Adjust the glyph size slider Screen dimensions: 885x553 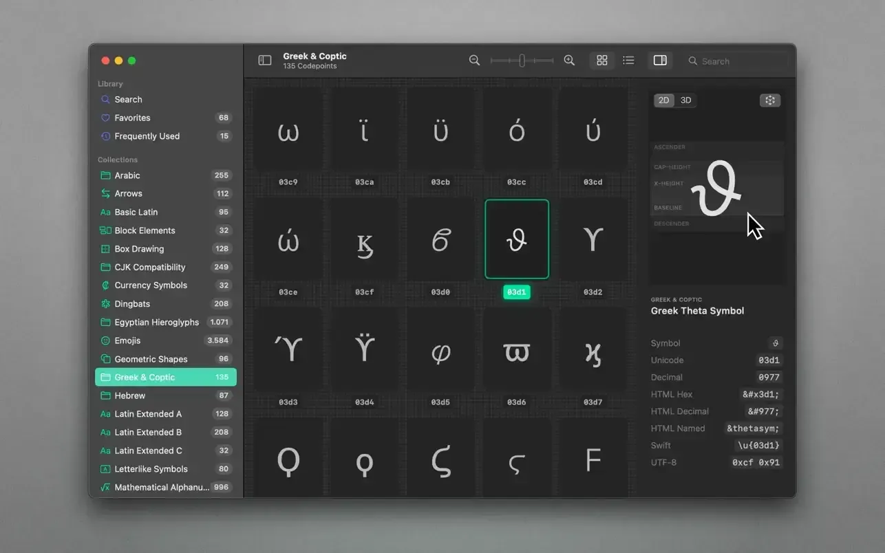[x=522, y=61]
